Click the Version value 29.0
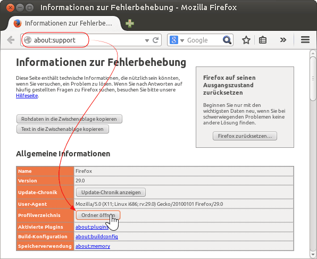317x259 pixels. coord(80,180)
